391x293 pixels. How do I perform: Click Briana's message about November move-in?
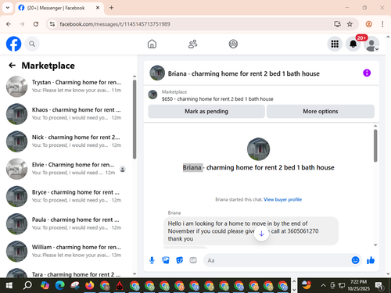click(251, 231)
